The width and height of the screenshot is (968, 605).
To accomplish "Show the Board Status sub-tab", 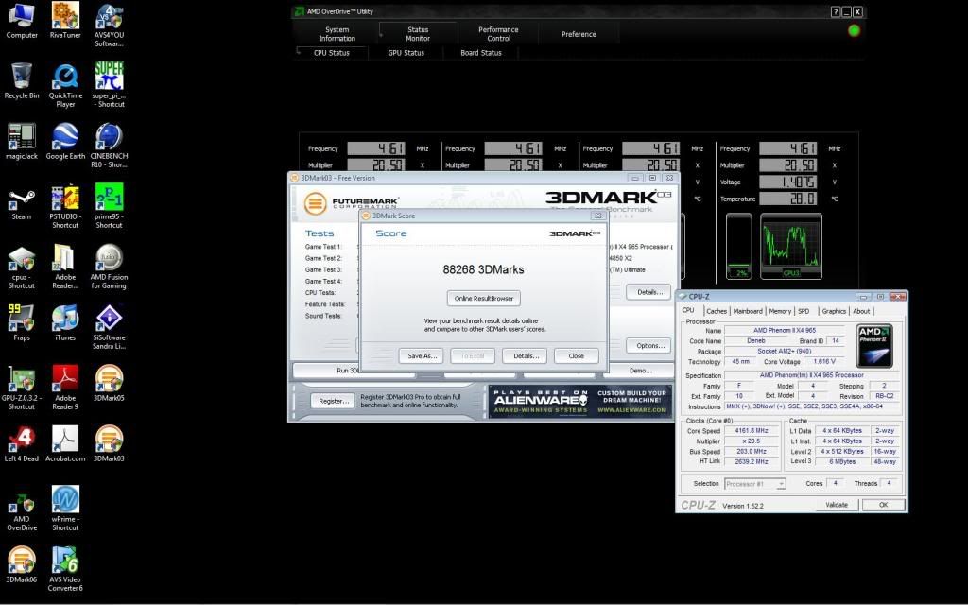I will (481, 53).
